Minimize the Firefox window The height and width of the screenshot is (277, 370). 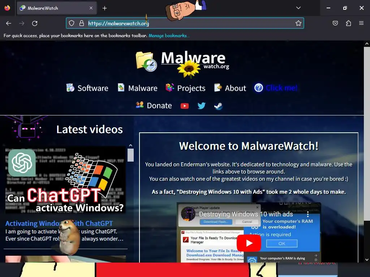pos(328,8)
